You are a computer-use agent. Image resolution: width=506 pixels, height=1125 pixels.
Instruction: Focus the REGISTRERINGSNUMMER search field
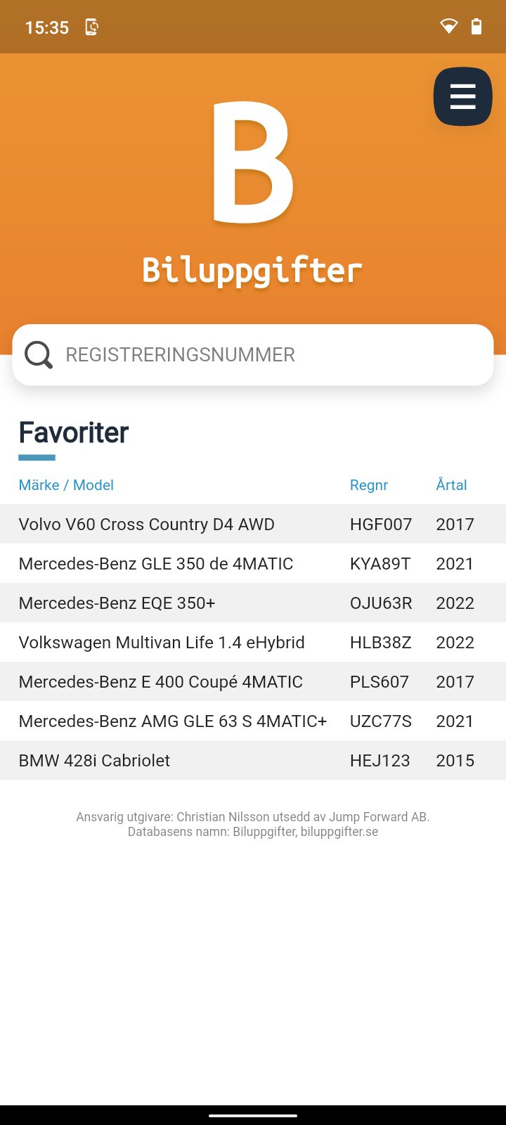pos(267,355)
